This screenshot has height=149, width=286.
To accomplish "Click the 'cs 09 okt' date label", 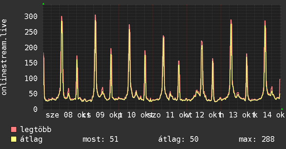I will (x=102, y=115).
